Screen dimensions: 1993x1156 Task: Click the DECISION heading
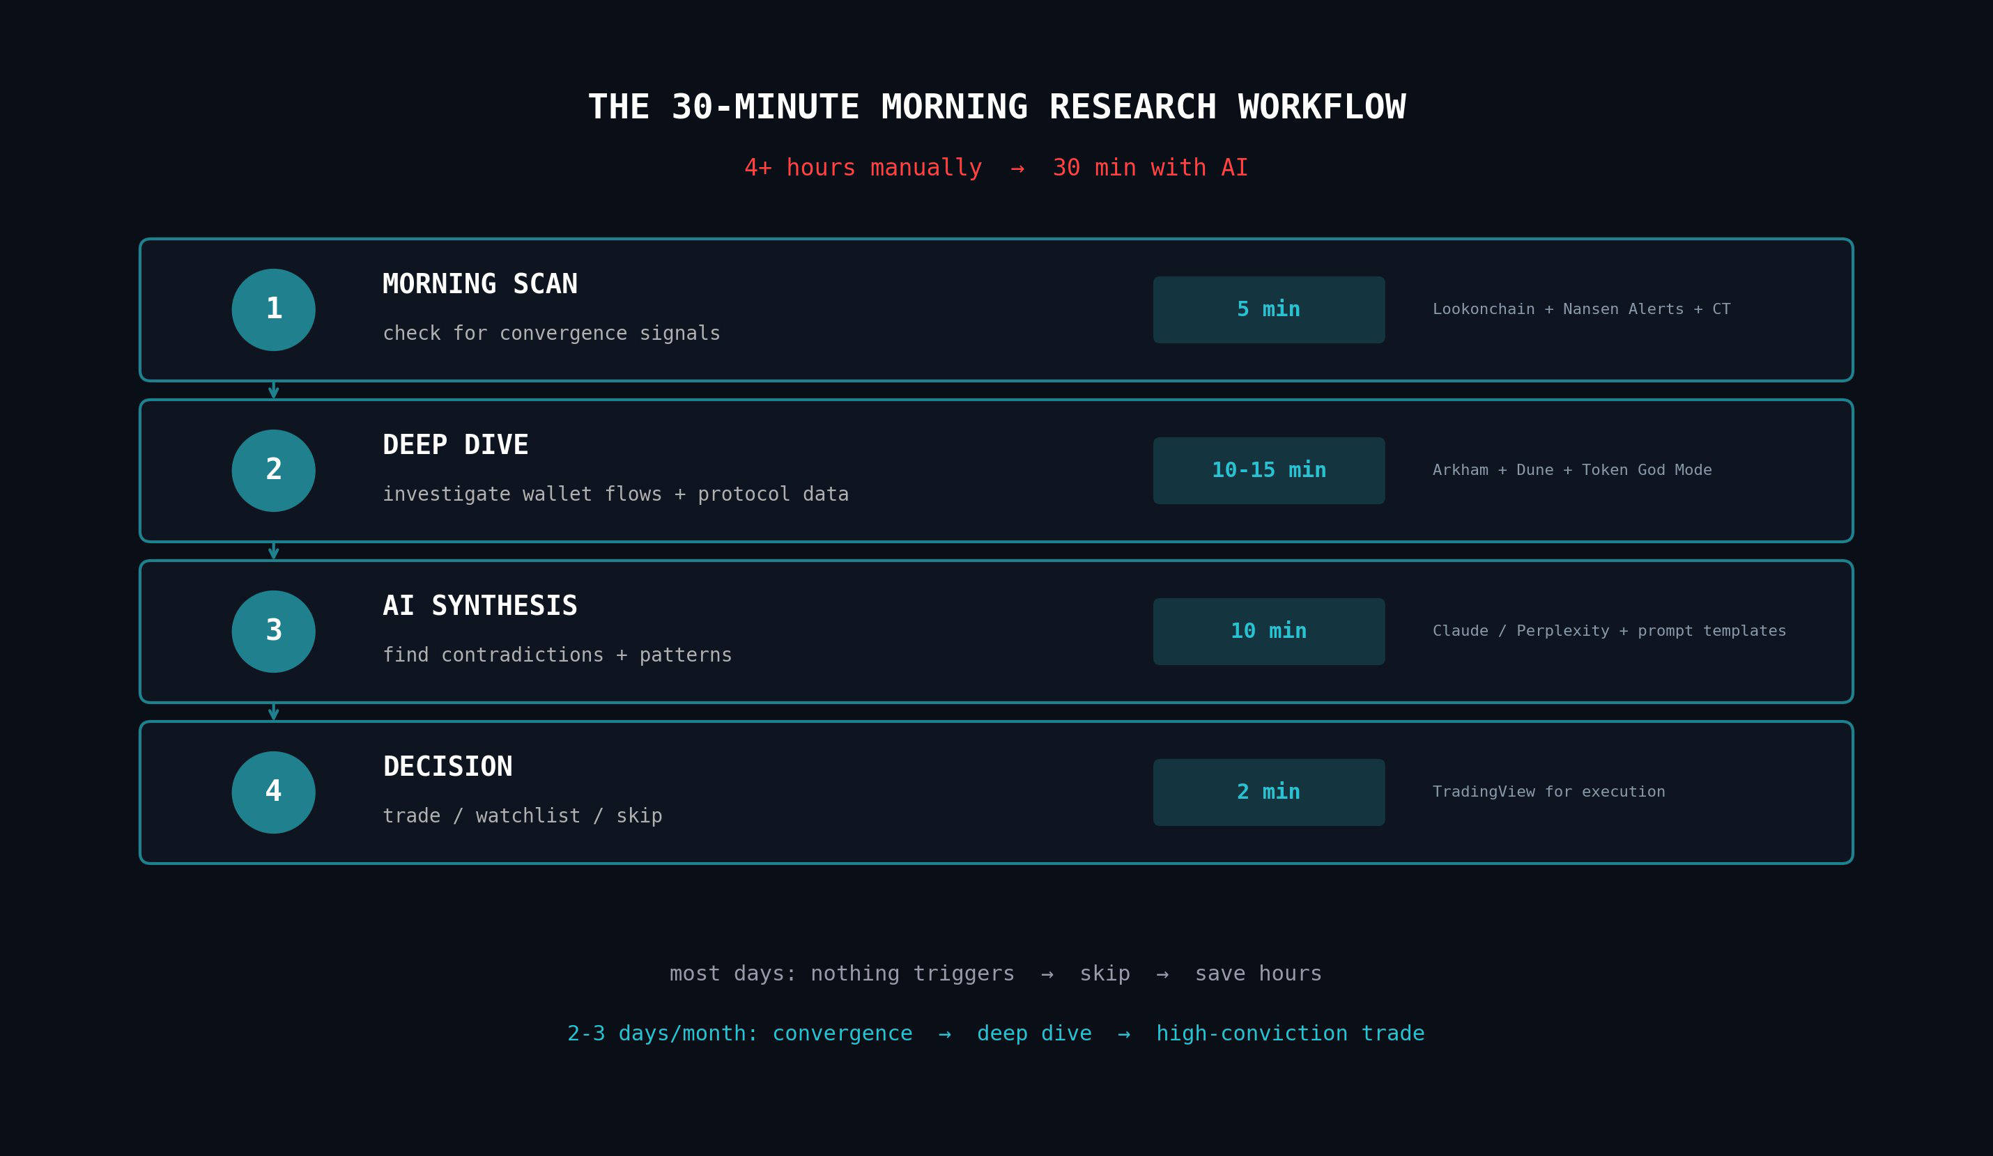(447, 767)
